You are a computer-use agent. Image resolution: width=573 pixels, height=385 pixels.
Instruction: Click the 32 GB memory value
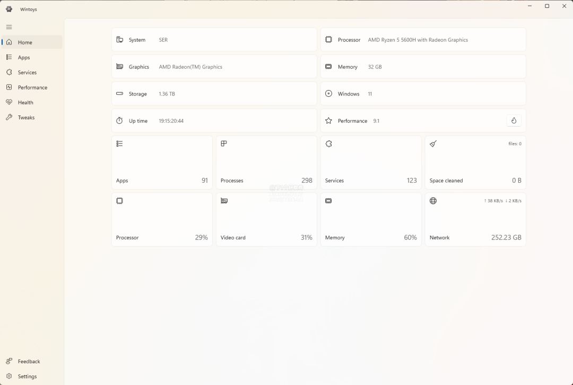[375, 67]
